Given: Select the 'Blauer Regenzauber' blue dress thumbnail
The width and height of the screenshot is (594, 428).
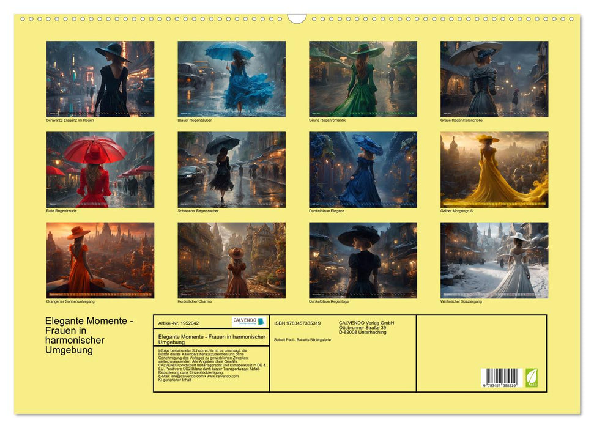Looking at the screenshot, I should tap(231, 79).
